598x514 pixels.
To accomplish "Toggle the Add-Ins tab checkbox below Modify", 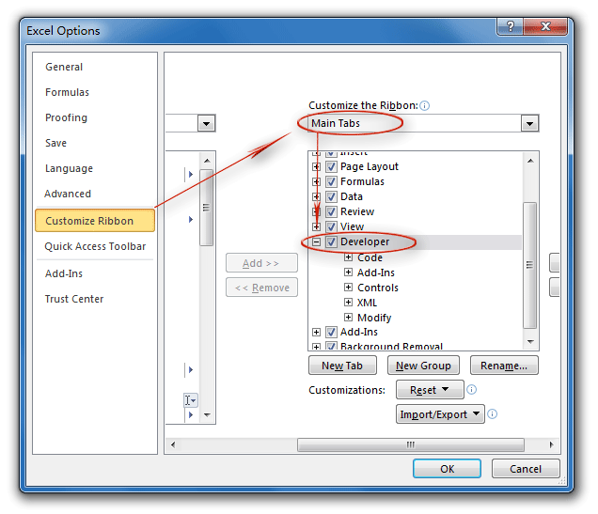I will 331,332.
